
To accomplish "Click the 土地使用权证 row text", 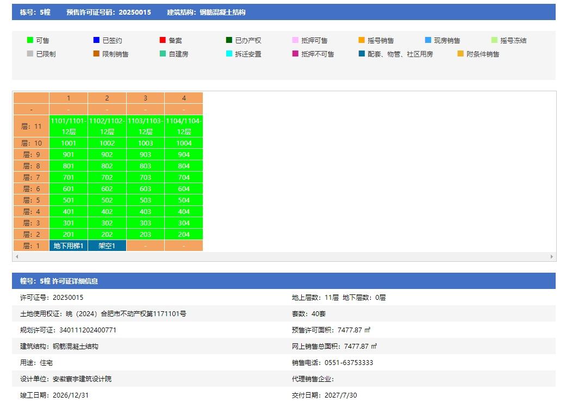I will (103, 314).
